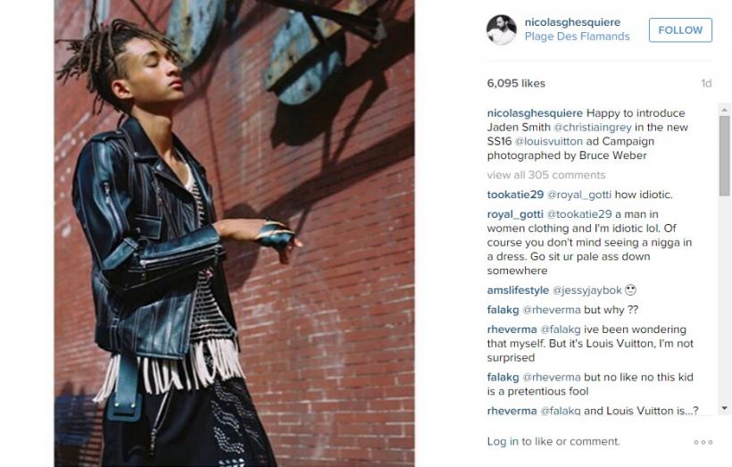Click the smiley emoji in amslifestyle comment
Image resolution: width=732 pixels, height=467 pixels.
click(630, 290)
